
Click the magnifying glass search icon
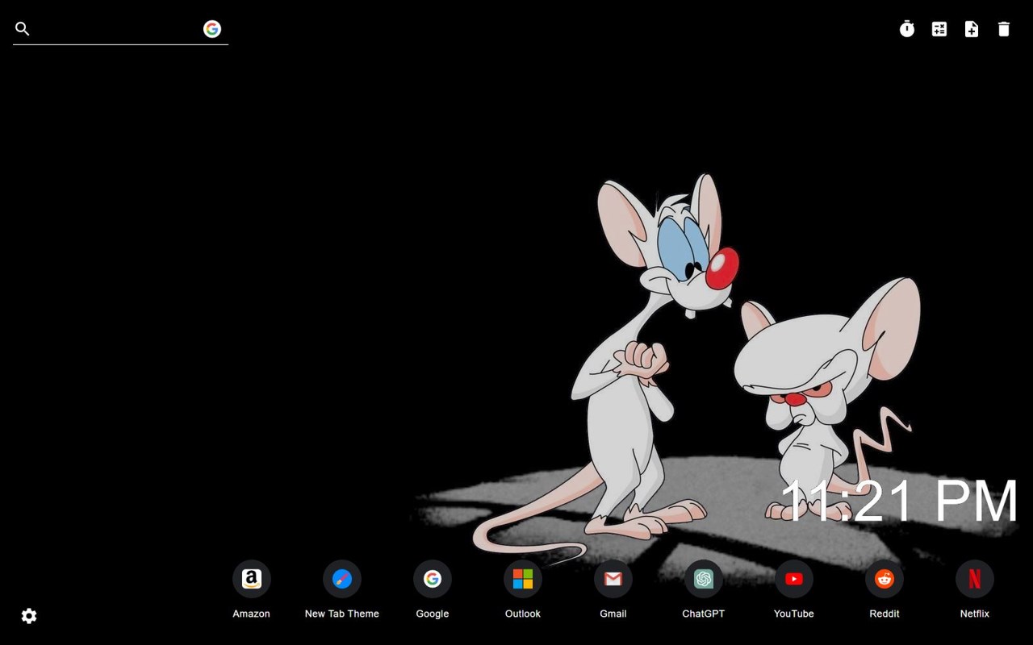23,29
